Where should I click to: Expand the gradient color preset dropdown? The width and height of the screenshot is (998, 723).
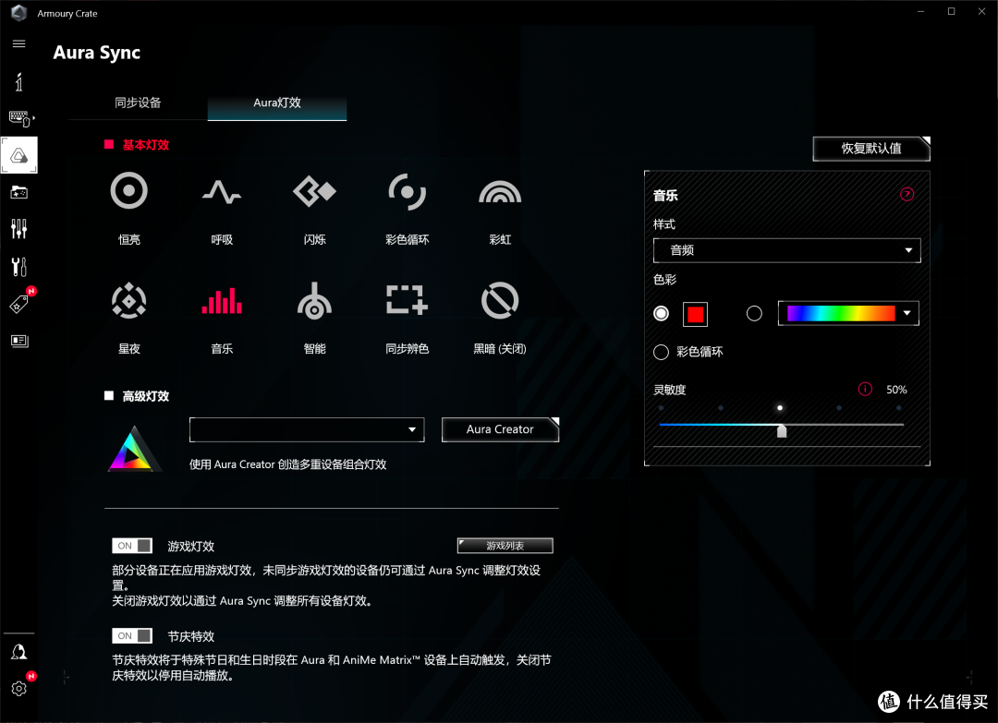pyautogui.click(x=907, y=313)
